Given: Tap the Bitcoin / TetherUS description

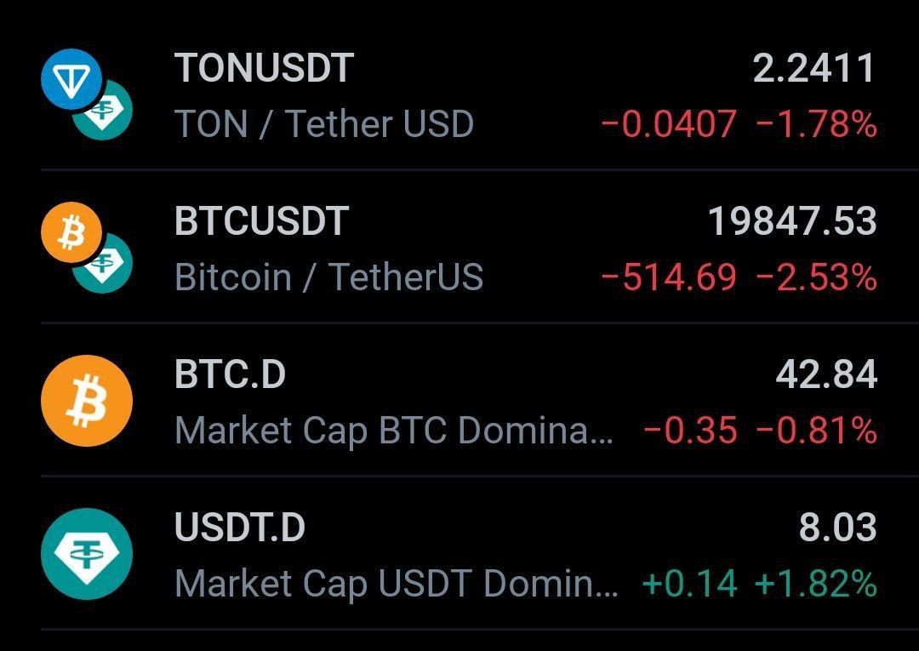Looking at the screenshot, I should coord(328,277).
